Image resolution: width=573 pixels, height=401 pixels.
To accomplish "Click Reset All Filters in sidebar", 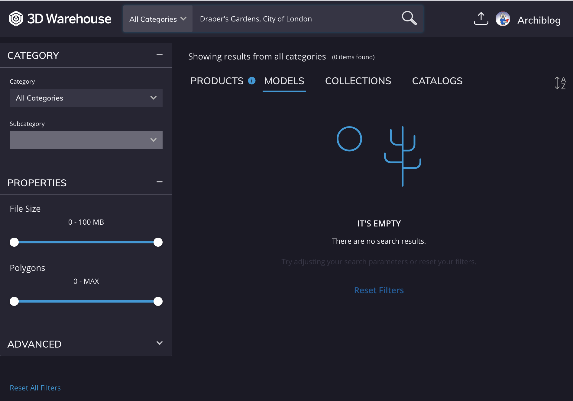I will click(35, 388).
